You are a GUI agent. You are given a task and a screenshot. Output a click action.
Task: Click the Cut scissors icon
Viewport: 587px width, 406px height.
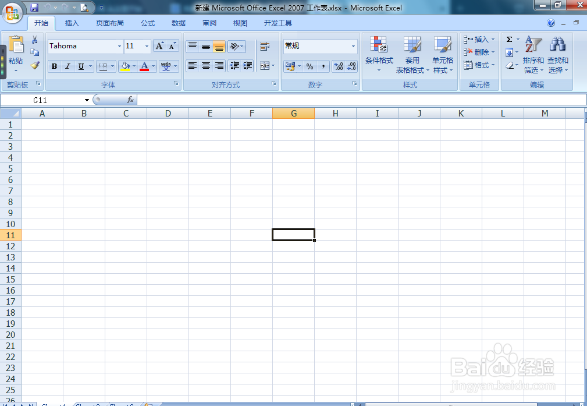pos(35,40)
